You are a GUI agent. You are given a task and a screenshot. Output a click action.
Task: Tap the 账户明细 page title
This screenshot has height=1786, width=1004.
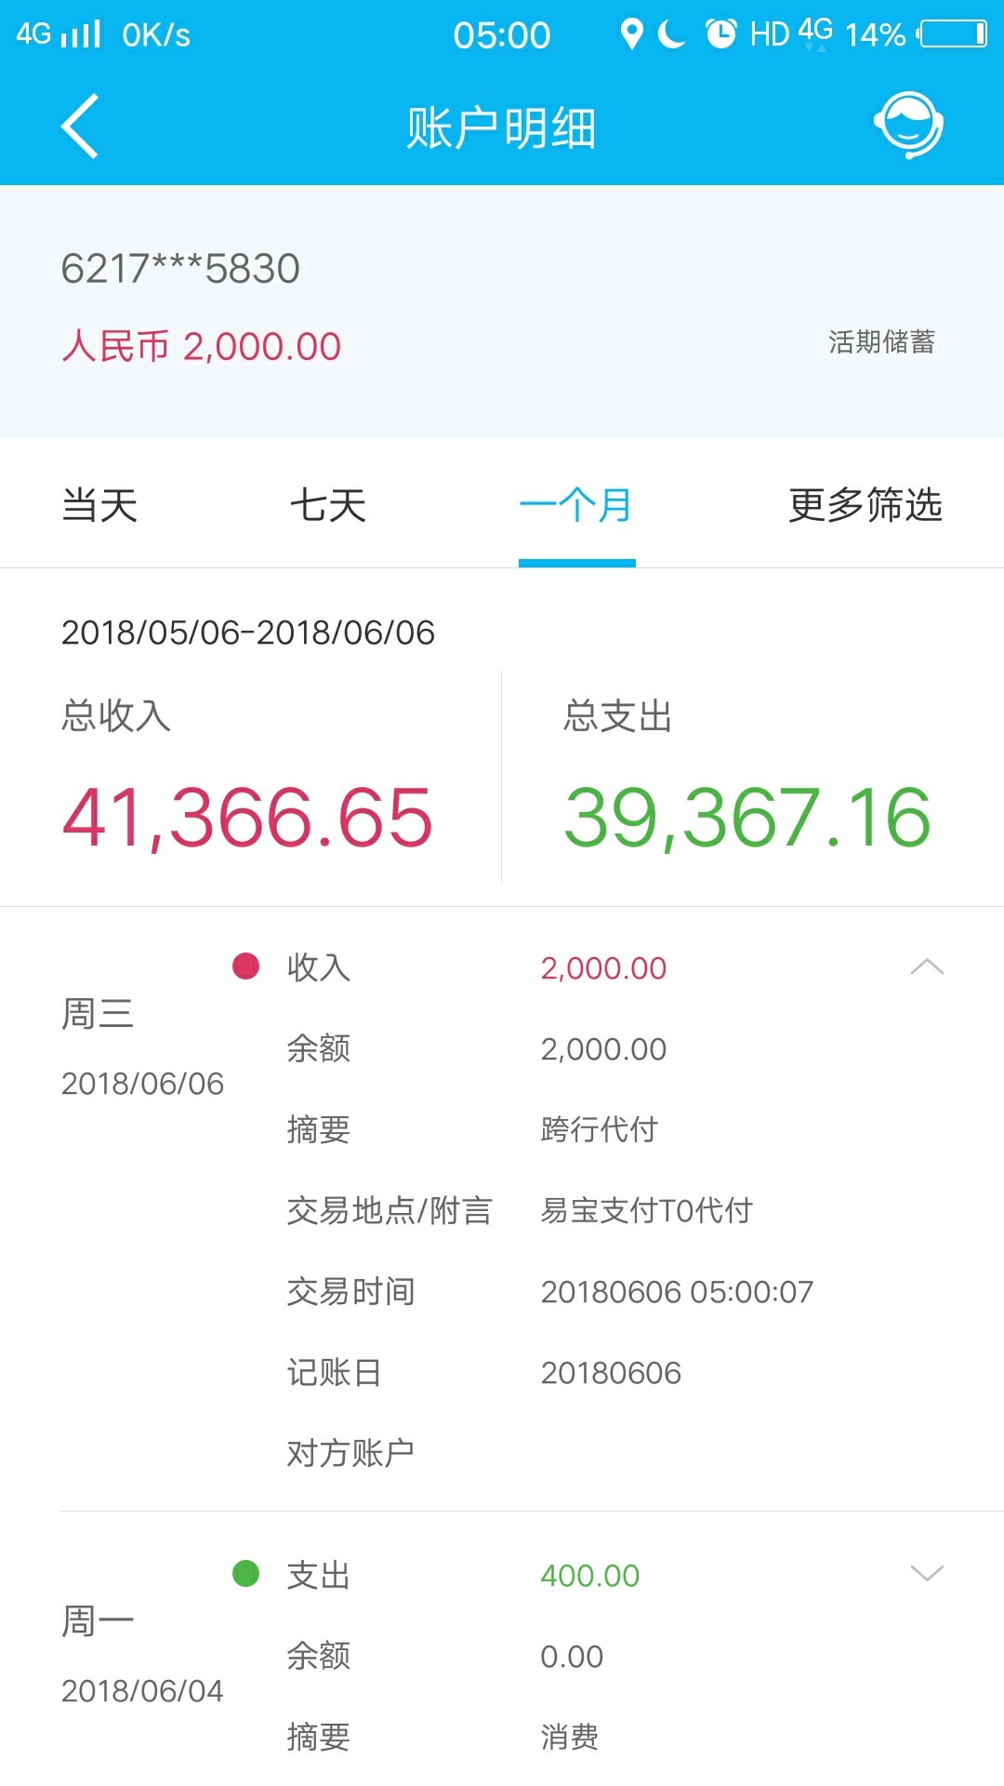click(502, 128)
